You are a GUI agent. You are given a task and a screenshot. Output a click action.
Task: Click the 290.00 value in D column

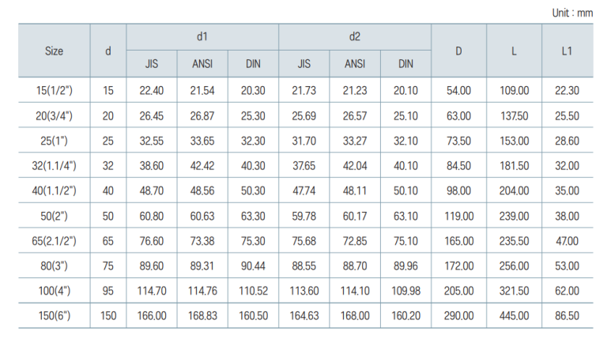[458, 315]
